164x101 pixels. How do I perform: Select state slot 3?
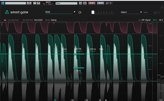pos(98,12)
